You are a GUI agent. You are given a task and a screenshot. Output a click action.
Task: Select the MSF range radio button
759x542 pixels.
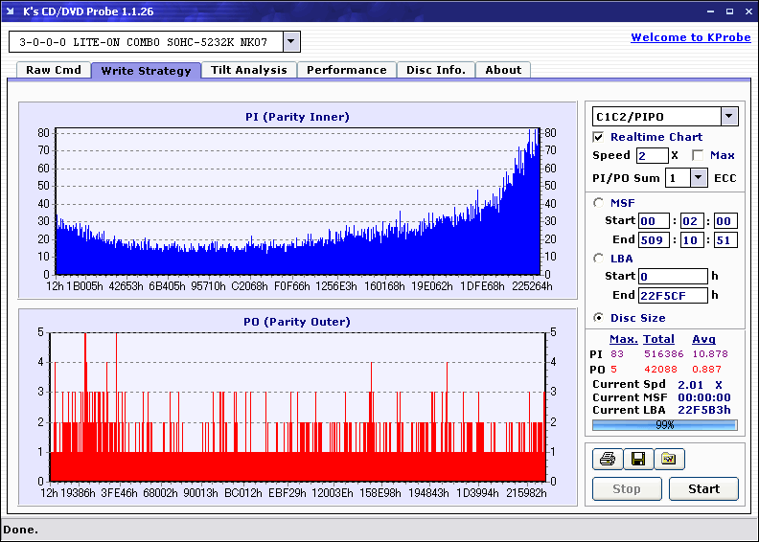599,202
